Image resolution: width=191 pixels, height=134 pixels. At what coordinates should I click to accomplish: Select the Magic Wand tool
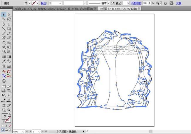coord(4,19)
